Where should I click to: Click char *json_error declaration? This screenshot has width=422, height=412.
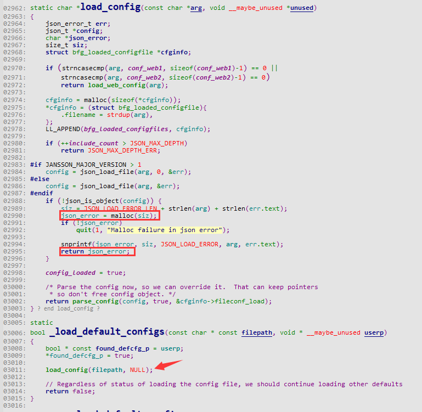78,38
